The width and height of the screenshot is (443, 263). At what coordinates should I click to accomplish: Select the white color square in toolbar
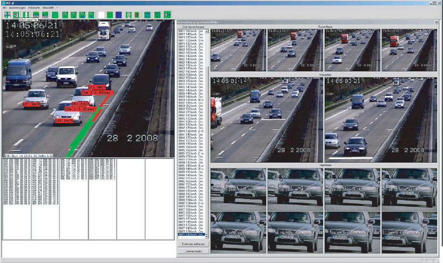tap(102, 15)
